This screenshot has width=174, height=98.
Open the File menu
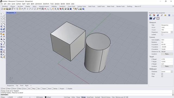2,4
